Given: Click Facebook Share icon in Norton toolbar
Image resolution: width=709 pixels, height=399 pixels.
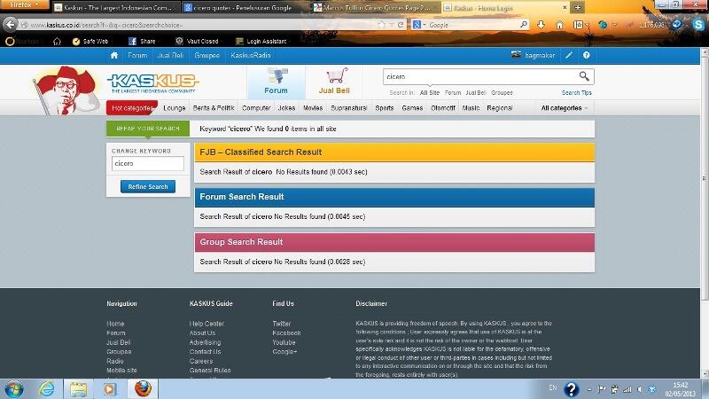Looking at the screenshot, I should pyautogui.click(x=132, y=41).
